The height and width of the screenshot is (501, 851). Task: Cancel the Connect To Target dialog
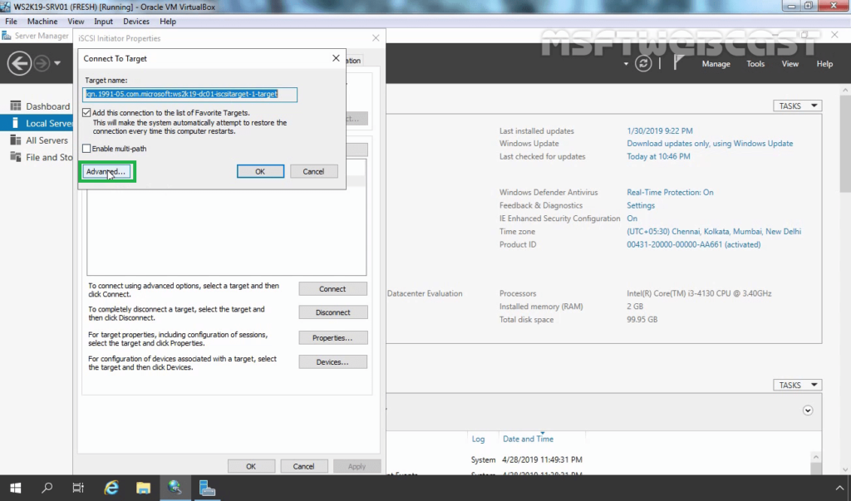coord(313,171)
